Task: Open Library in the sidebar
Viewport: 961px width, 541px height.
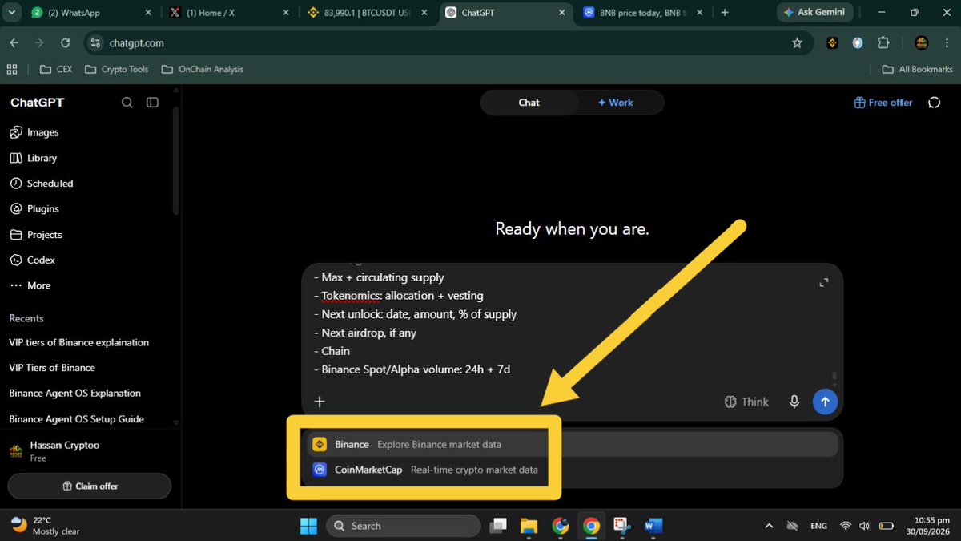Action: coord(34,158)
